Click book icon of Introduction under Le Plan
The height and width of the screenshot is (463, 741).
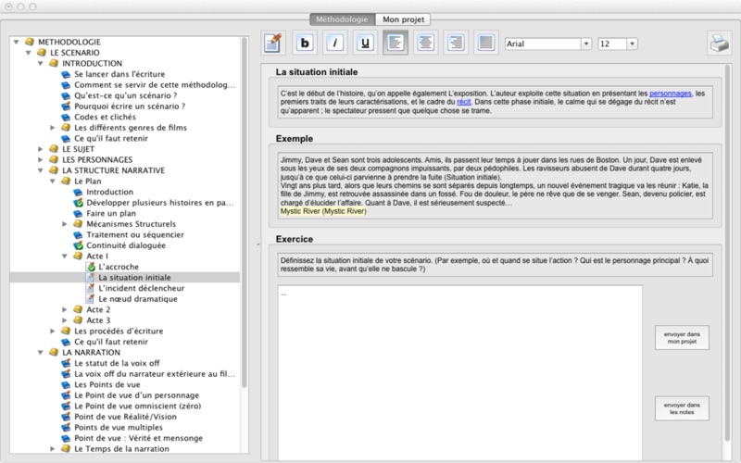(x=78, y=192)
